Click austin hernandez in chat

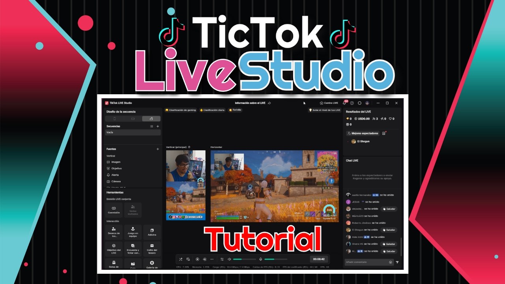coord(361,195)
